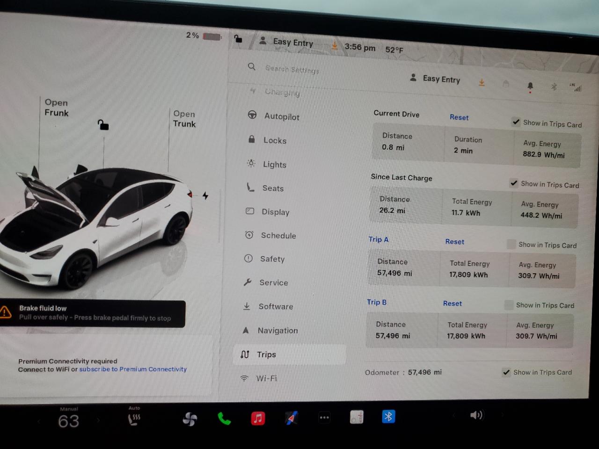This screenshot has height=449, width=599.
Task: Tap the volume speaker icon
Action: pos(476,415)
